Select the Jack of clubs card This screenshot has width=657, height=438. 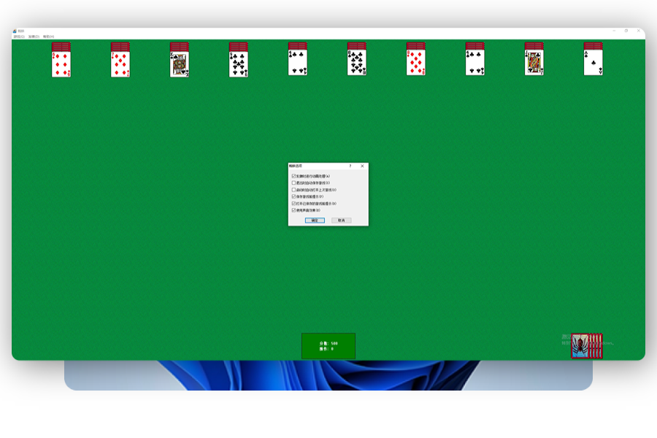coord(534,63)
